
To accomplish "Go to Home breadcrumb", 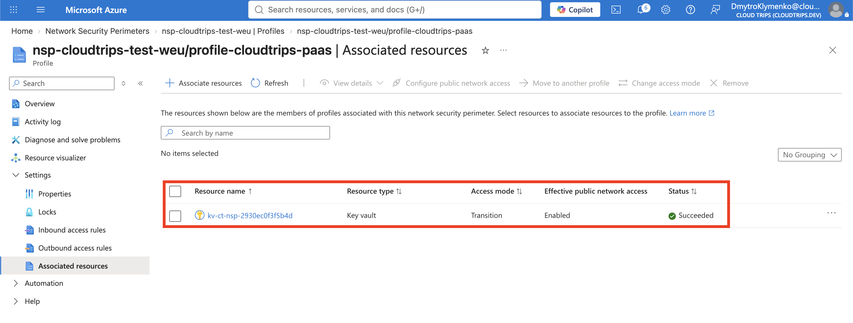I will [22, 31].
